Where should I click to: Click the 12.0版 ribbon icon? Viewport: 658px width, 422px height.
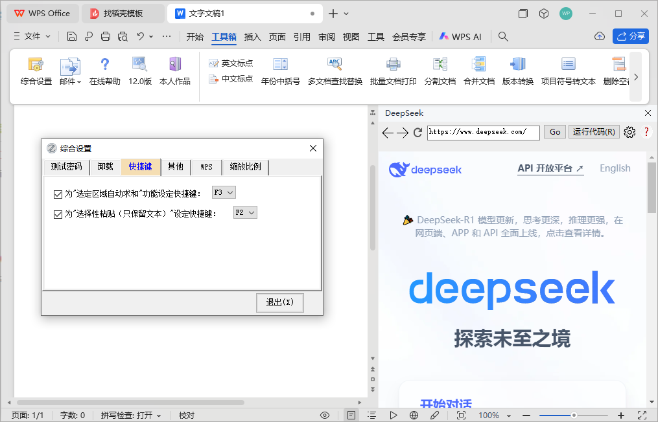click(140, 71)
